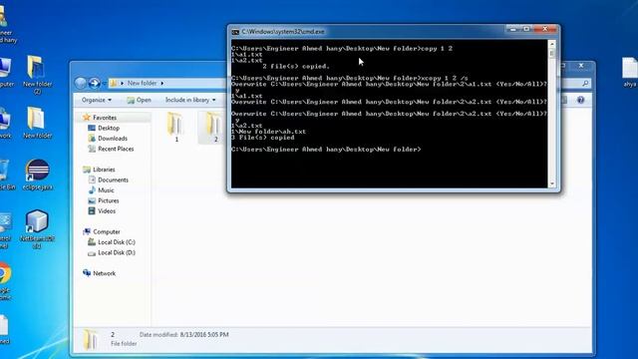The image size is (638, 359).
Task: Select Pictures library
Action: click(x=109, y=200)
